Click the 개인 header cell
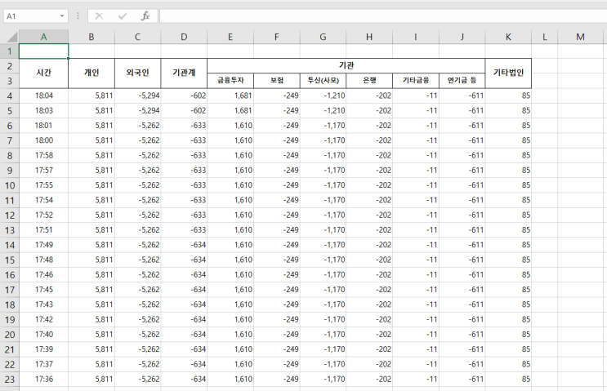607x391 pixels. [91, 73]
